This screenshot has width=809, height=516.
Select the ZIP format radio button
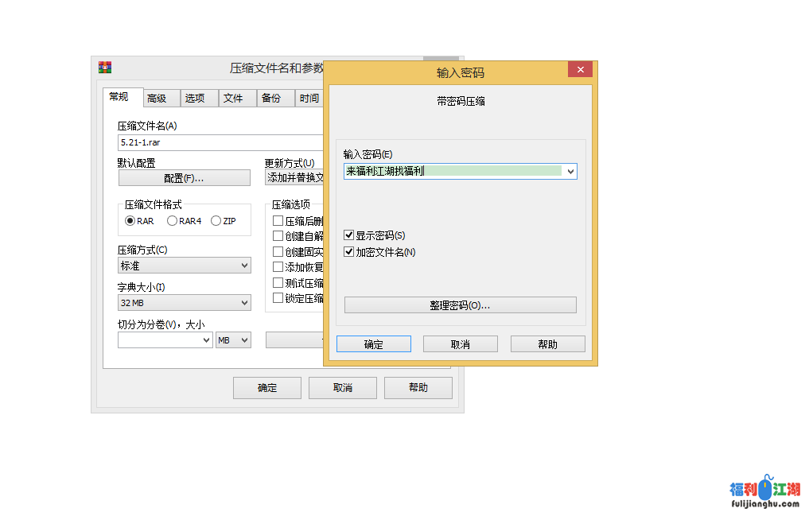[216, 221]
